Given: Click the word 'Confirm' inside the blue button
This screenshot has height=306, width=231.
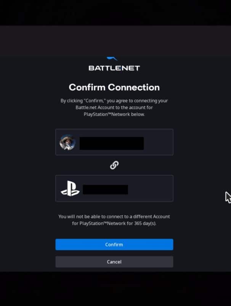Looking at the screenshot, I should coord(114,245).
